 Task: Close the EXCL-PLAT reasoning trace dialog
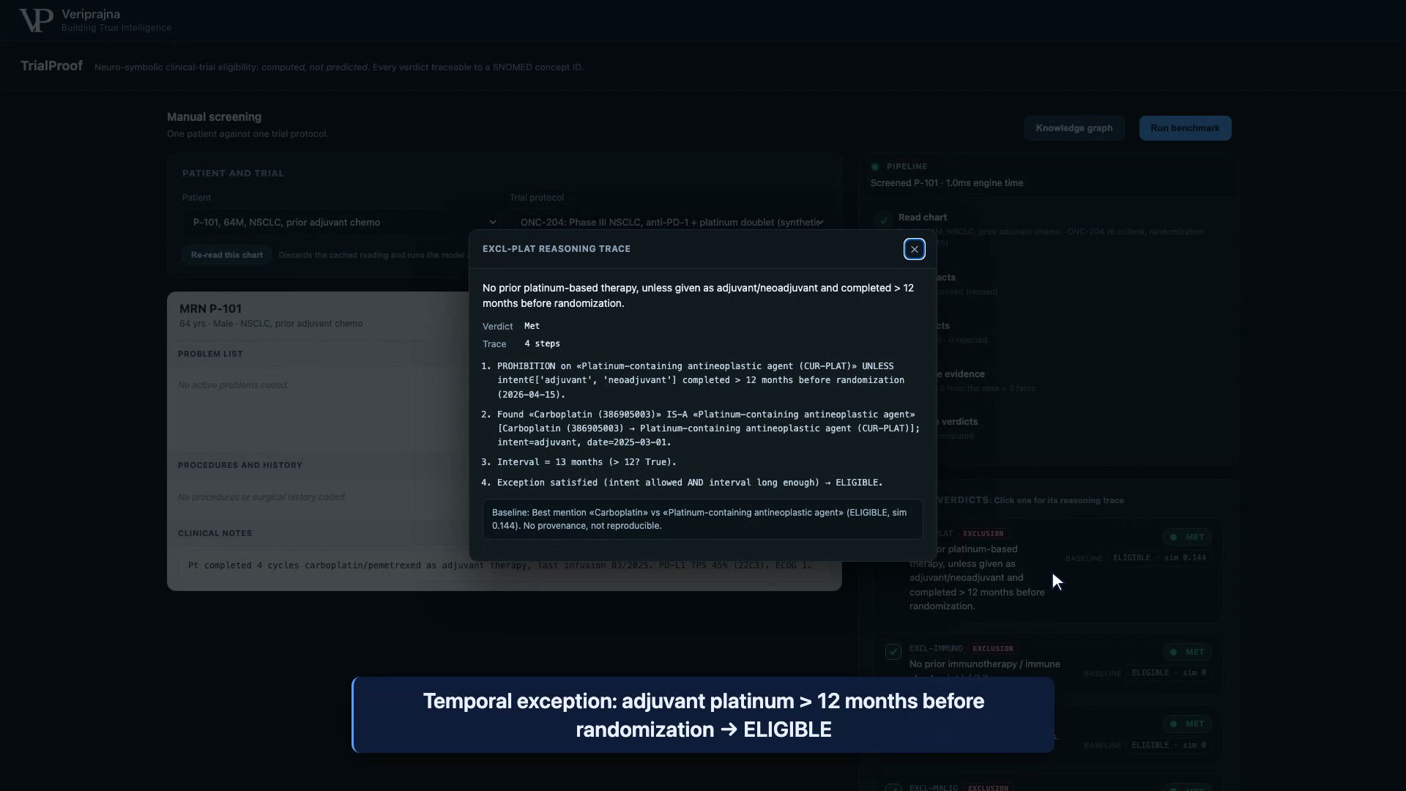point(914,249)
